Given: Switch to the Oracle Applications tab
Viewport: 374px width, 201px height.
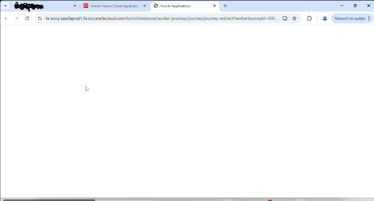Looking at the screenshot, I should pos(180,6).
